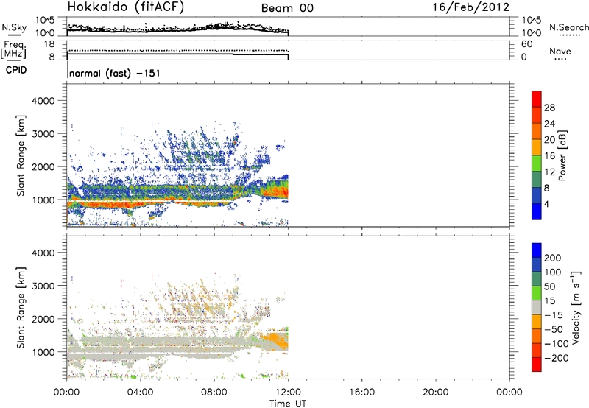The image size is (589, 408).
Task: Select the 'N.Search' legend label
Action: coord(568,27)
